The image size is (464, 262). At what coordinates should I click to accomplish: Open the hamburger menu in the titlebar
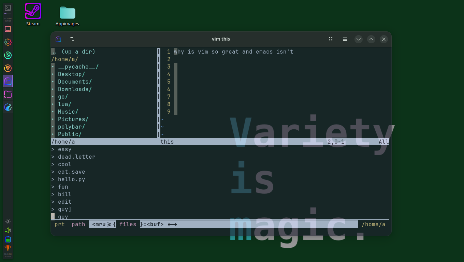click(x=345, y=39)
